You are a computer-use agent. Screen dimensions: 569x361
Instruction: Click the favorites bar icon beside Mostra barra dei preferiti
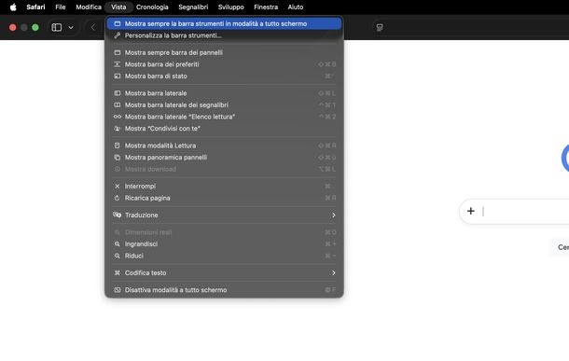(x=118, y=64)
